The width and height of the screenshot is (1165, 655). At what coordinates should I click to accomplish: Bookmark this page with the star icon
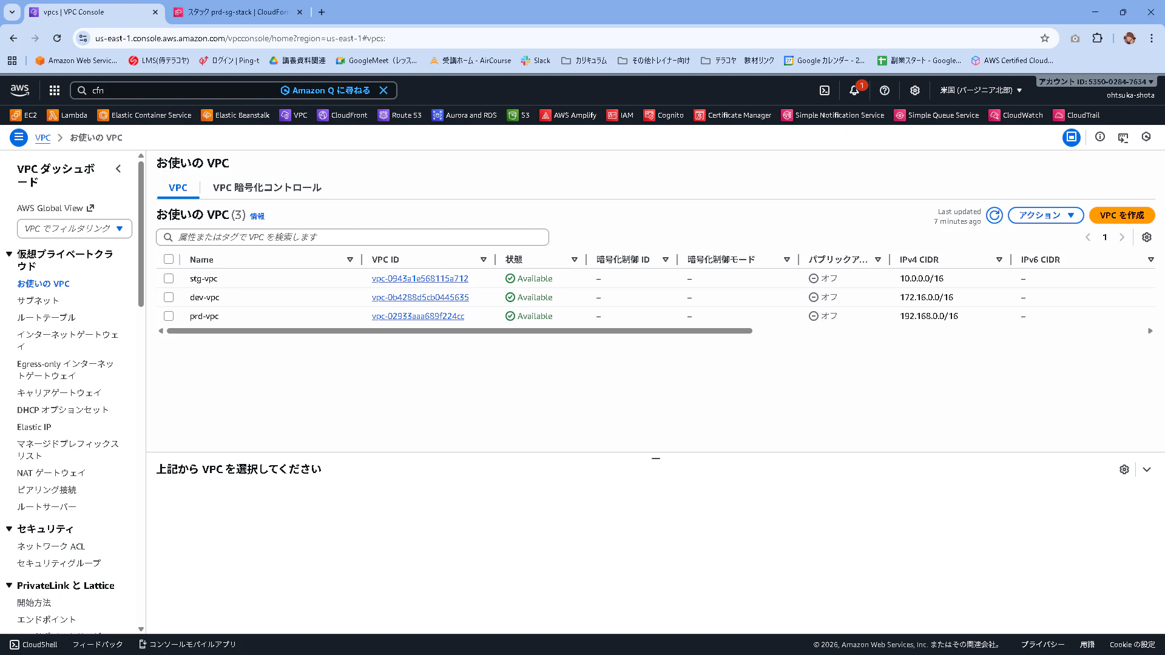click(1045, 38)
